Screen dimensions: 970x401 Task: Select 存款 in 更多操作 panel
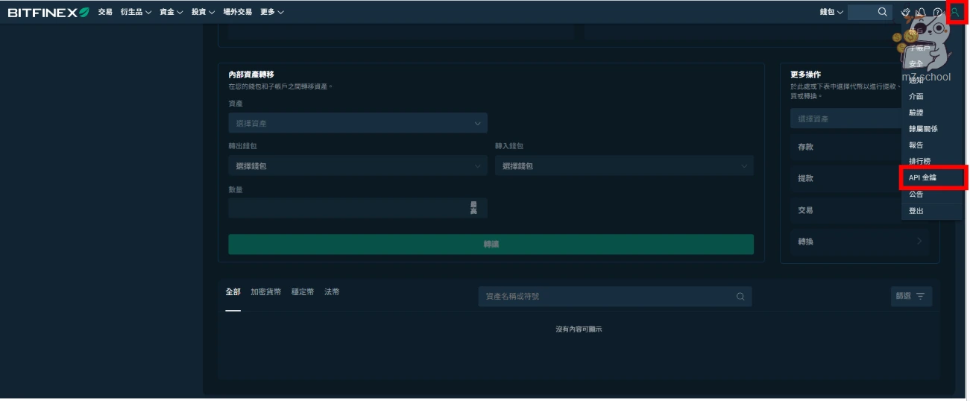tap(846, 147)
